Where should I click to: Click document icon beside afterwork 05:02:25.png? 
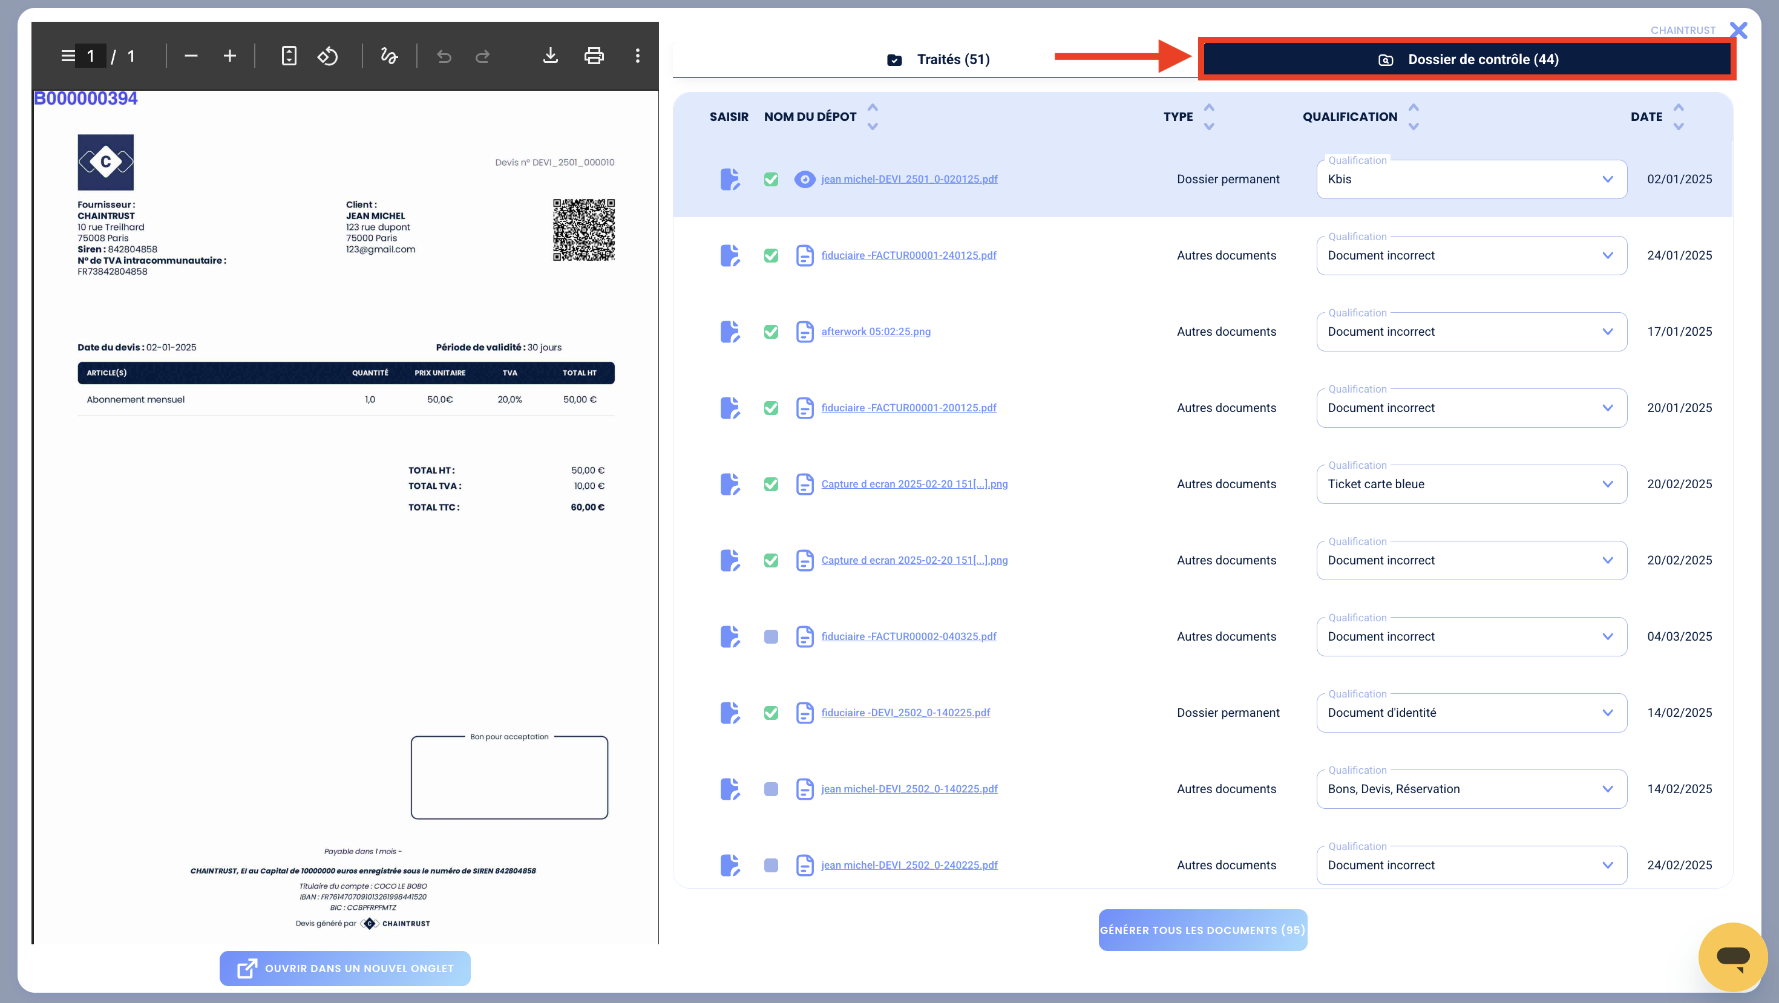pos(805,332)
